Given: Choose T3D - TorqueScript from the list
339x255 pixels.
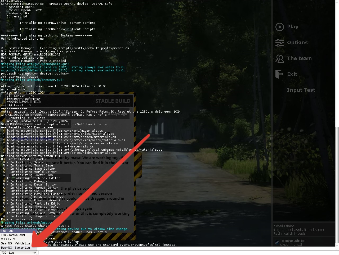Looking at the screenshot, I should [x=19, y=235].
